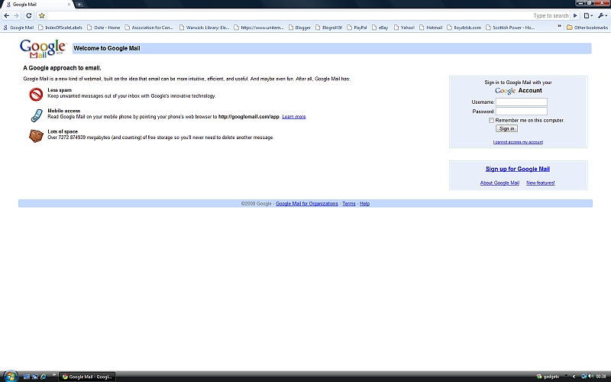
Task: Open a new tab with the plus button
Action: 79,5
